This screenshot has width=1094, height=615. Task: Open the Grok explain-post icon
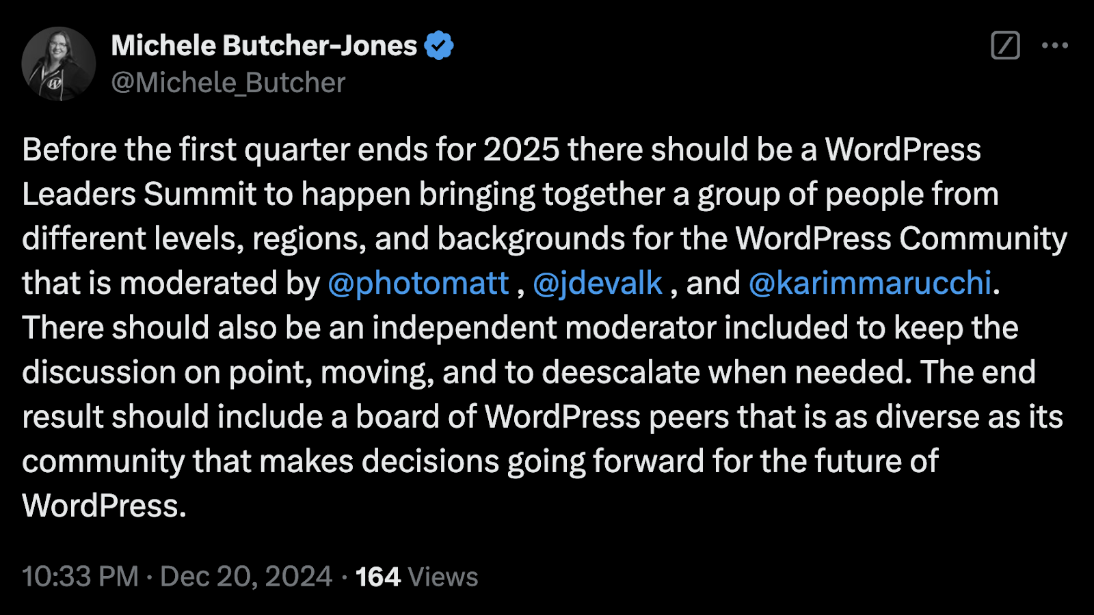click(x=1005, y=46)
